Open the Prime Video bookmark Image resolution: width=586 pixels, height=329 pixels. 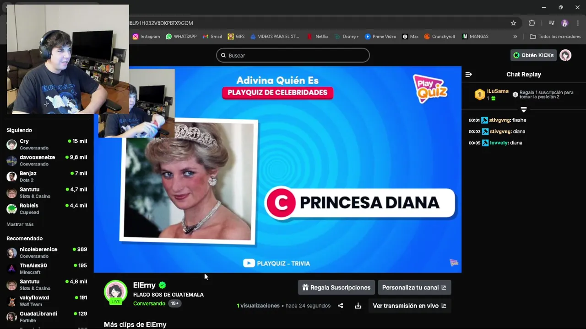pyautogui.click(x=380, y=37)
